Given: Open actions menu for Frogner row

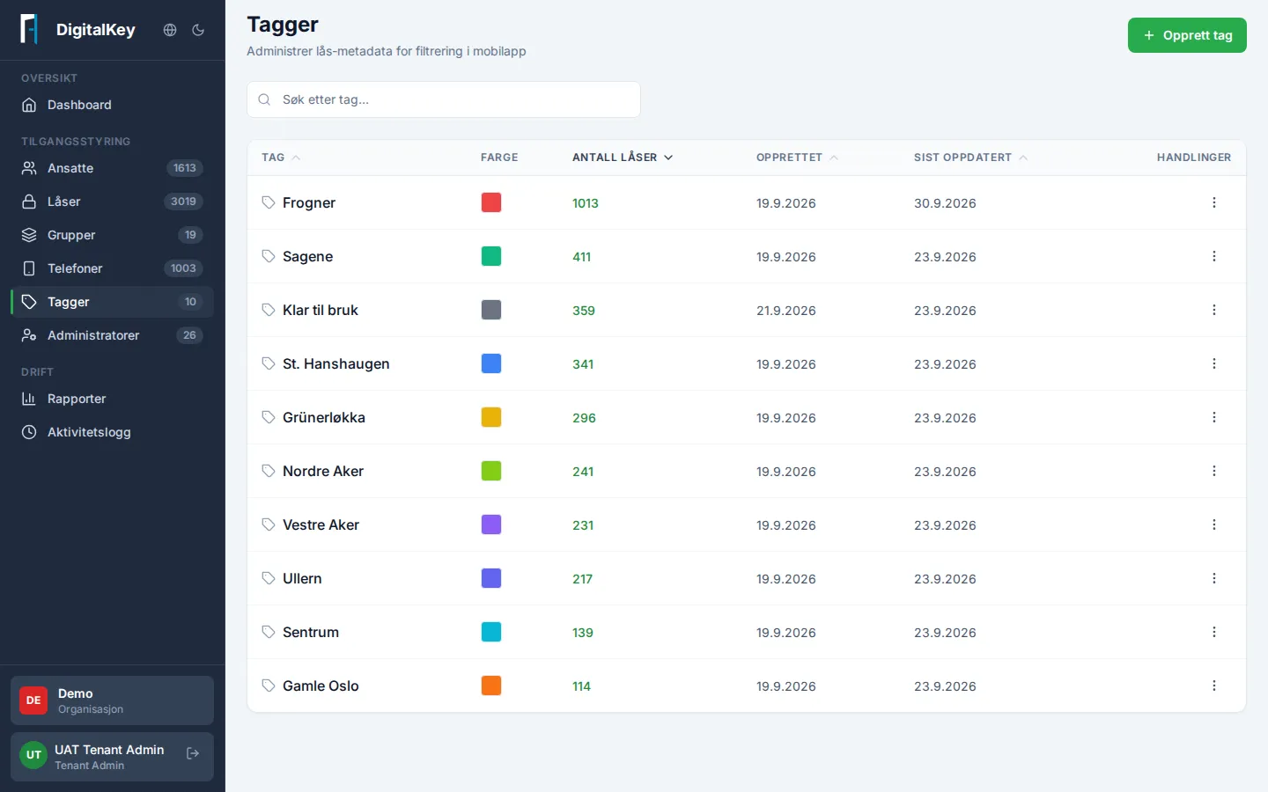Looking at the screenshot, I should pos(1214,202).
